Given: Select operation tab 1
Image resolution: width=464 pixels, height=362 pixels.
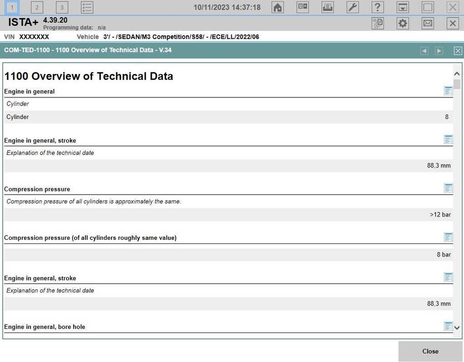Looking at the screenshot, I should pyautogui.click(x=12, y=7).
